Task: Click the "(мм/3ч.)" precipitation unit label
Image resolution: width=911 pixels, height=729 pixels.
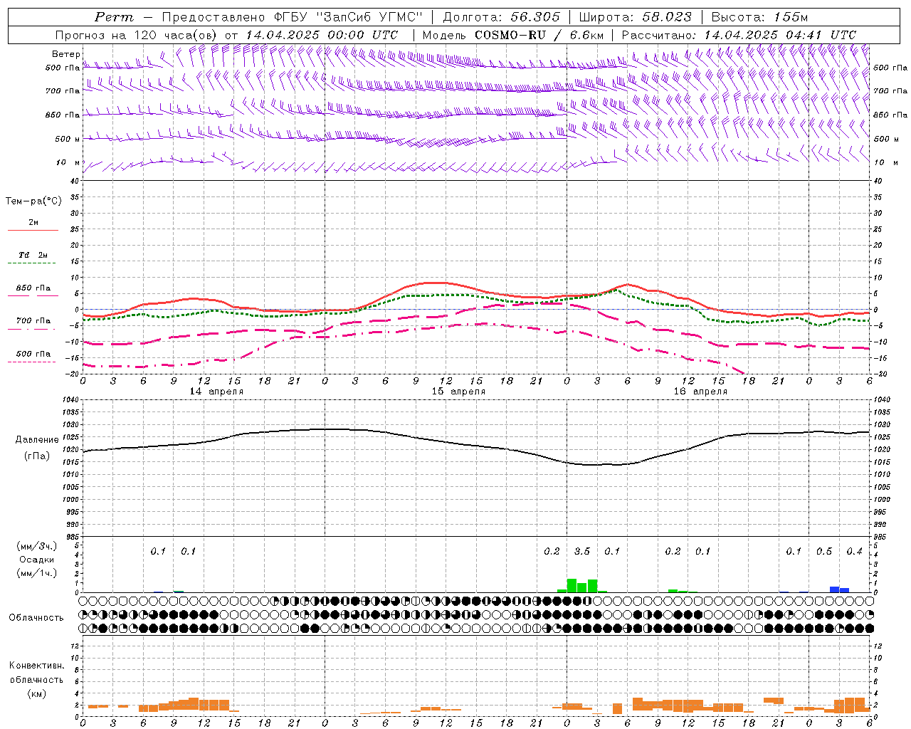Action: [x=36, y=546]
